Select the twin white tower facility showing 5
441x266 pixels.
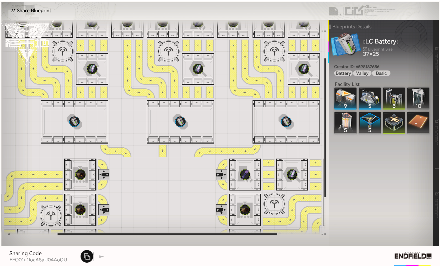point(394,98)
